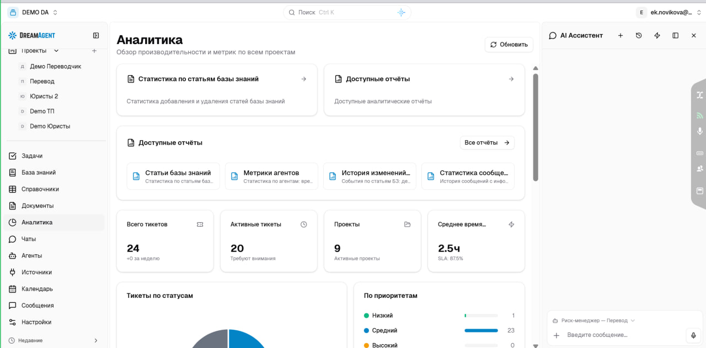Open the Риск-менеджер — Перевод agent dropdown

pyautogui.click(x=594, y=320)
